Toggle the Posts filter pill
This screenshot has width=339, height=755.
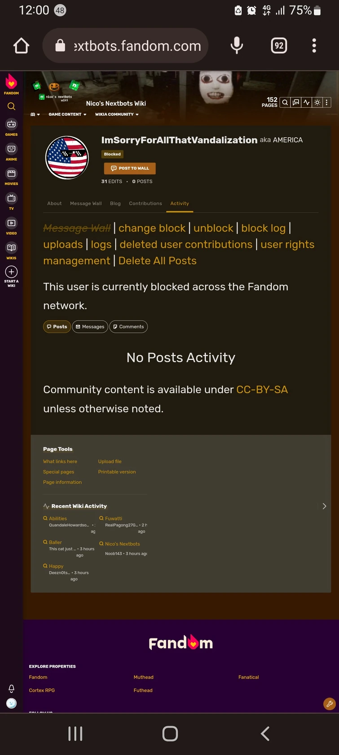pyautogui.click(x=57, y=327)
